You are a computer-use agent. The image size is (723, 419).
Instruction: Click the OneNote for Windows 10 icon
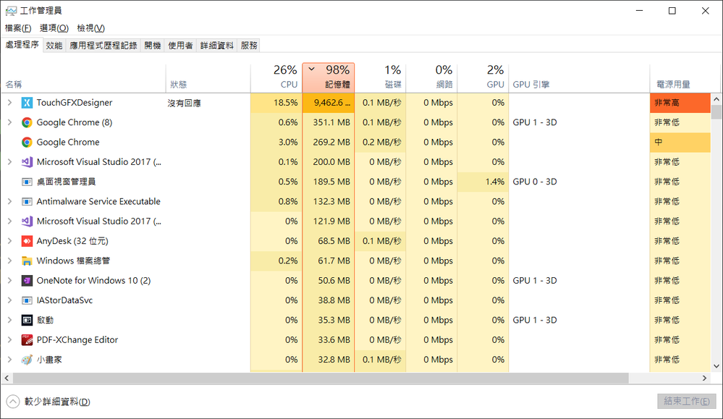pos(27,281)
